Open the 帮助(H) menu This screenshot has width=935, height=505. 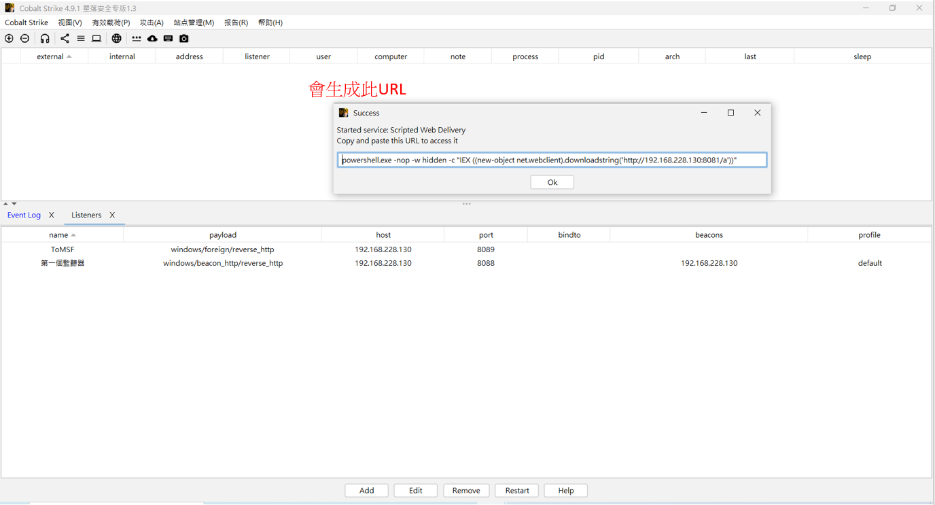pos(270,22)
